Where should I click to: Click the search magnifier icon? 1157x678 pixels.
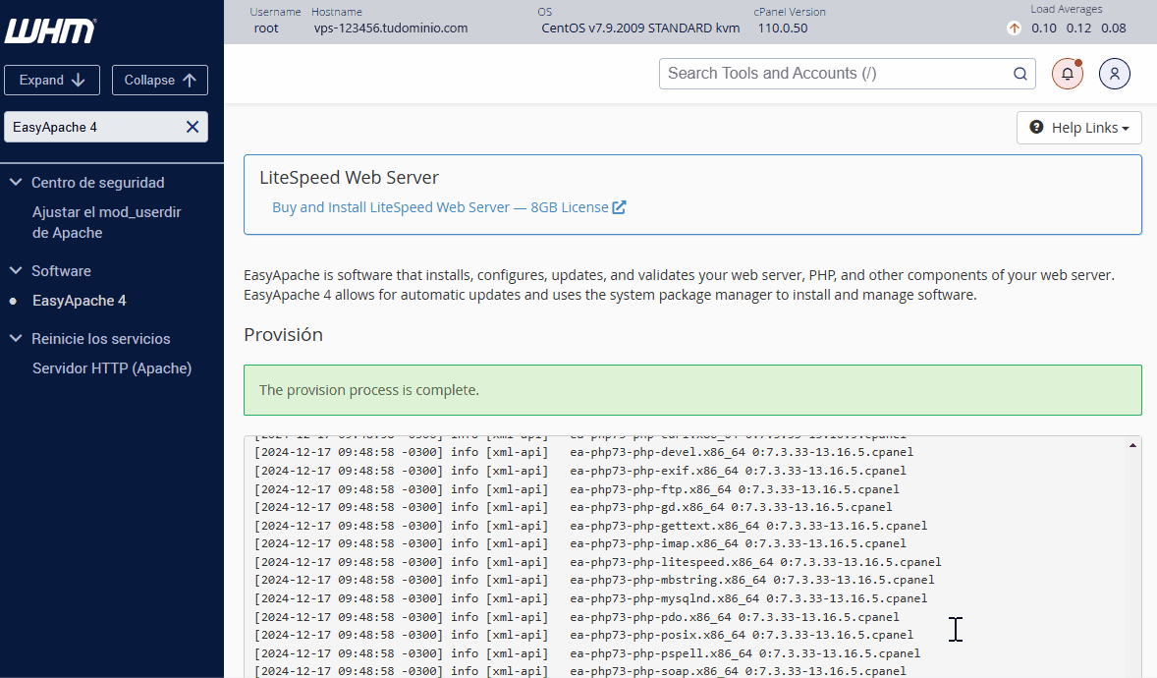click(1019, 74)
